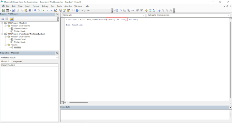Click the Cut scissors icon
The image size is (232, 123).
click(x=18, y=10)
